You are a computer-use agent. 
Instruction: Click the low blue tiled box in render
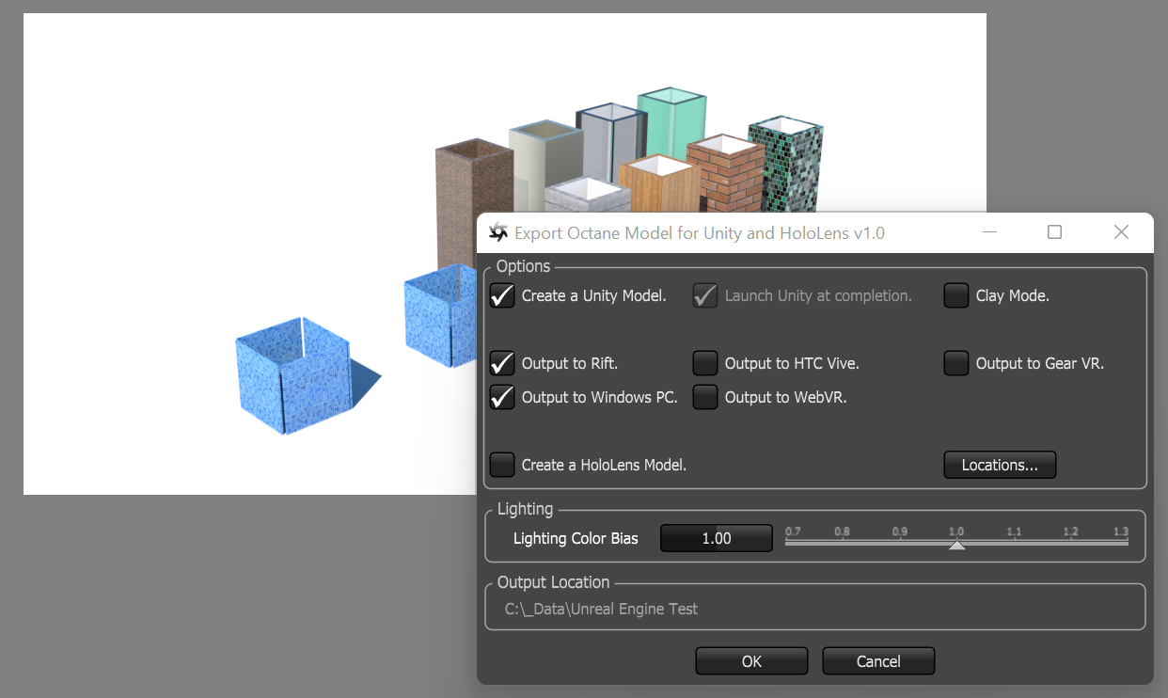coord(293,378)
